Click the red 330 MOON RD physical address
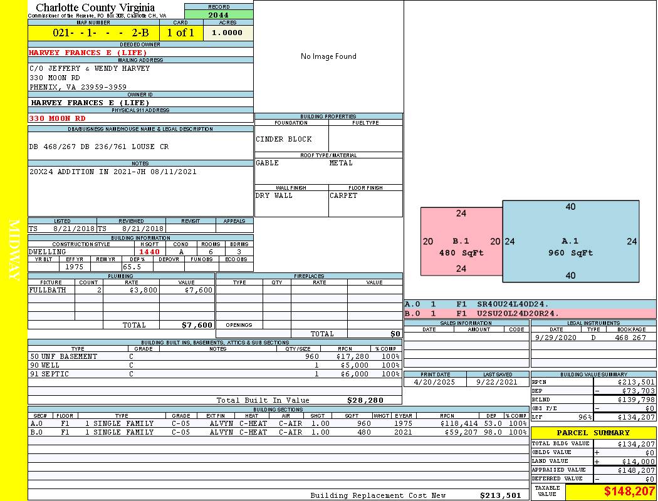The image size is (658, 501). (x=57, y=118)
